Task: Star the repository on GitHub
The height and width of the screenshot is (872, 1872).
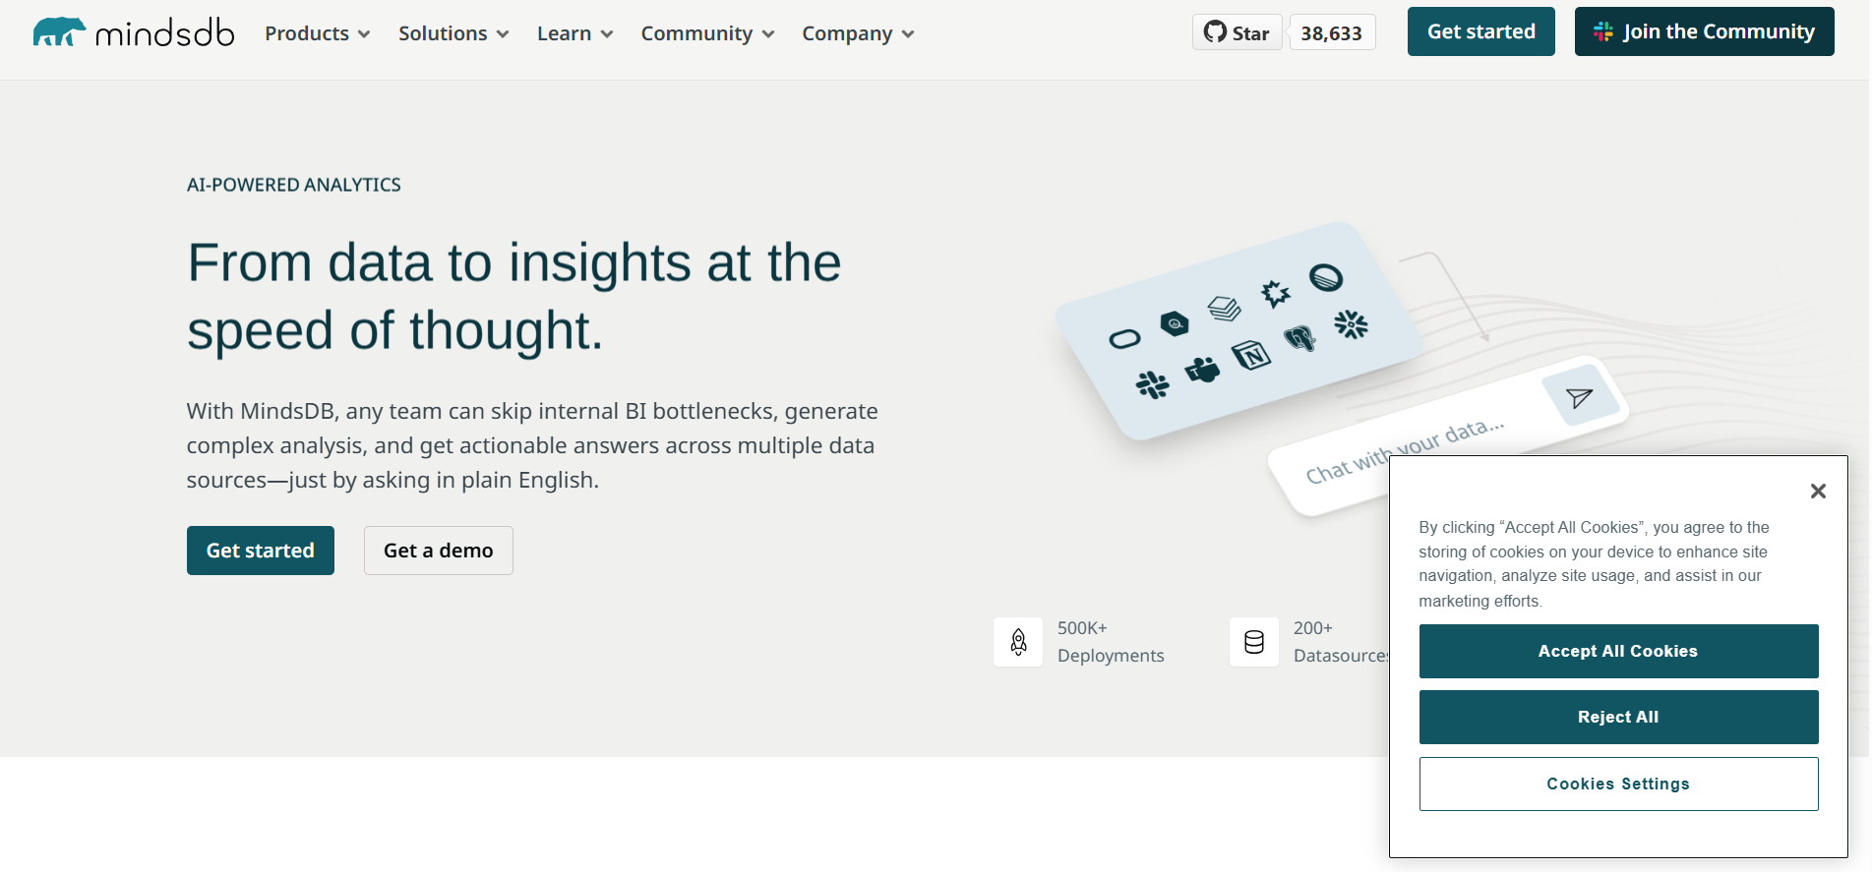Action: pos(1237,31)
